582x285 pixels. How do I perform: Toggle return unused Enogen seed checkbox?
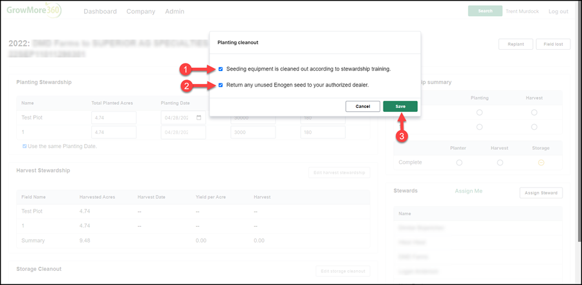coord(221,85)
